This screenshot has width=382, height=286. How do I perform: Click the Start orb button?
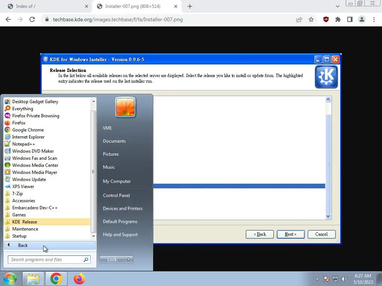(10, 279)
